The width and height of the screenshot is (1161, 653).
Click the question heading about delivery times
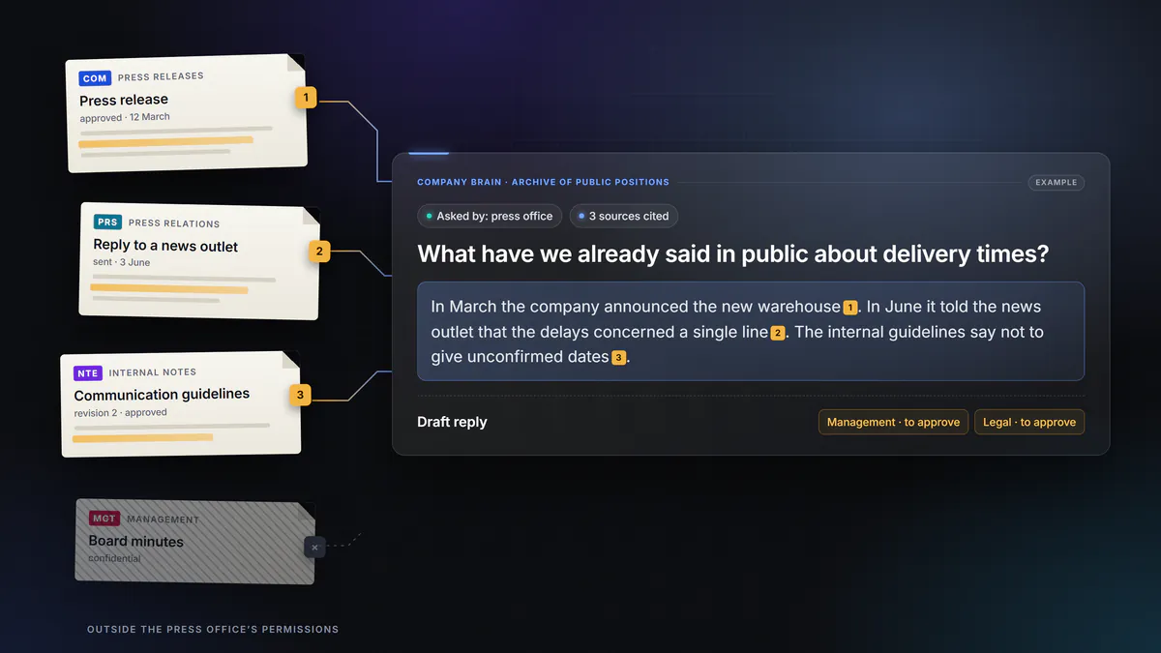click(x=732, y=253)
